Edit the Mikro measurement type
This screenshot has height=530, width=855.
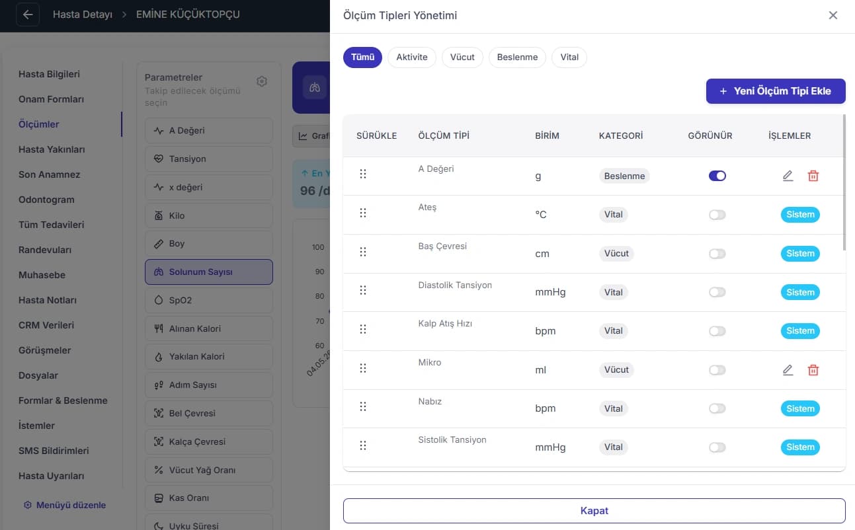pos(788,370)
